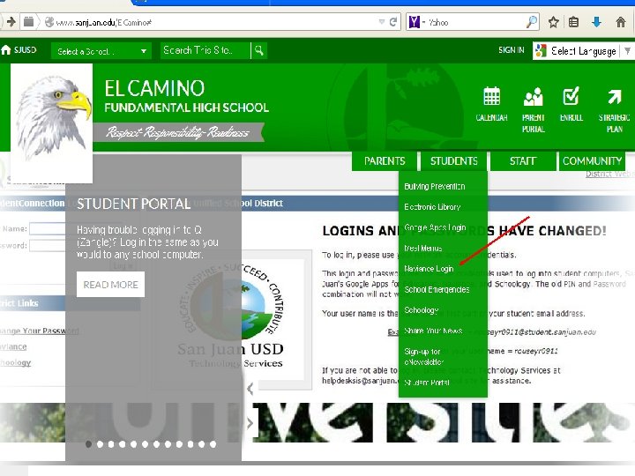Select the last slideshow dot
Image resolution: width=635 pixels, height=476 pixels.
(213, 444)
